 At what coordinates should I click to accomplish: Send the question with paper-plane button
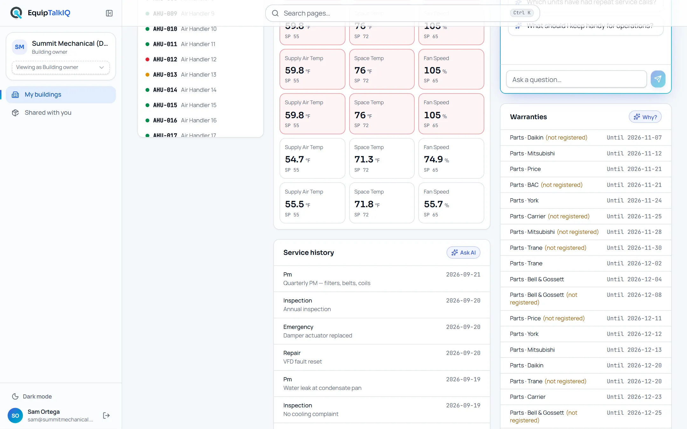658,79
